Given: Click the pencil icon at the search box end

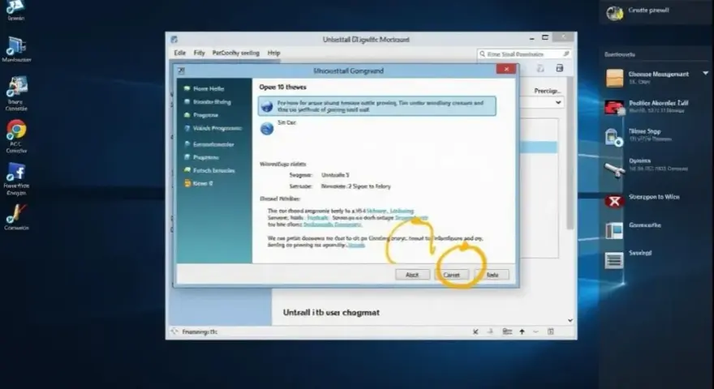Looking at the screenshot, I should pyautogui.click(x=566, y=53).
